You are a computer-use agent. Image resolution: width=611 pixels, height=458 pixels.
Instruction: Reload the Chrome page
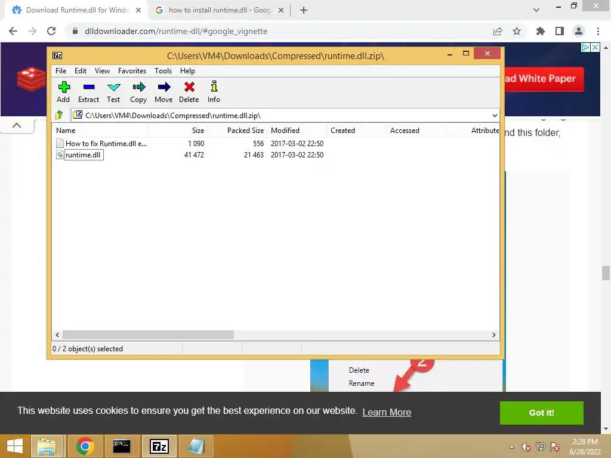pyautogui.click(x=51, y=31)
